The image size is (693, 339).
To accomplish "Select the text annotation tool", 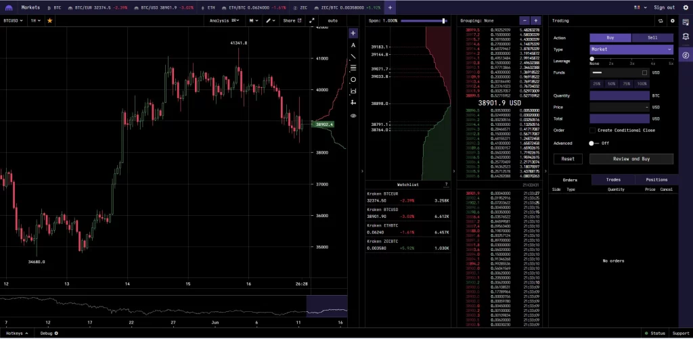I will tap(353, 45).
